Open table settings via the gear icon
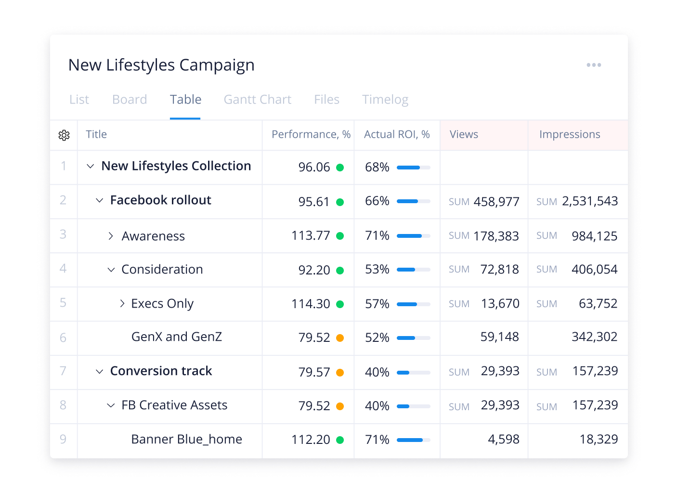Viewport: 678px width, 493px height. point(64,135)
